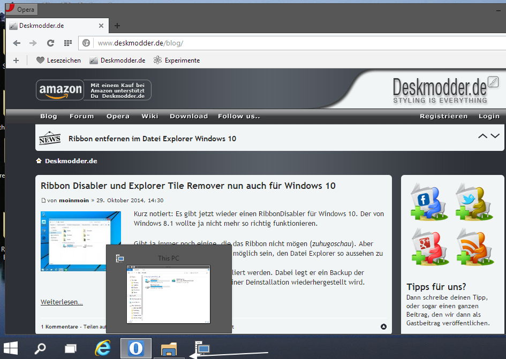This screenshot has width=506, height=359.
Task: Open the Wiki navigation item
Action: point(150,116)
